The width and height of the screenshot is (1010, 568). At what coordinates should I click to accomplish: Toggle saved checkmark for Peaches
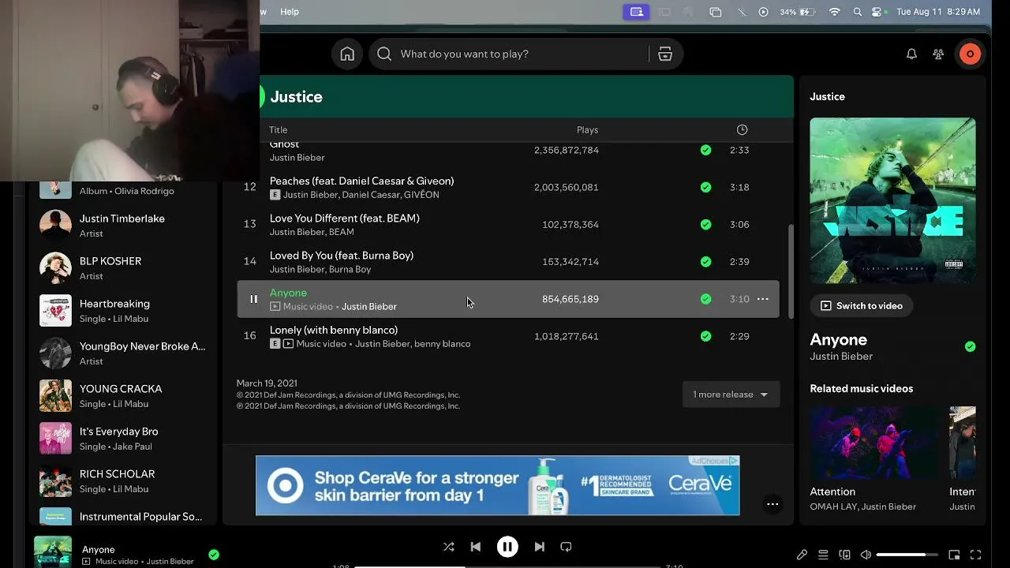[x=705, y=187]
